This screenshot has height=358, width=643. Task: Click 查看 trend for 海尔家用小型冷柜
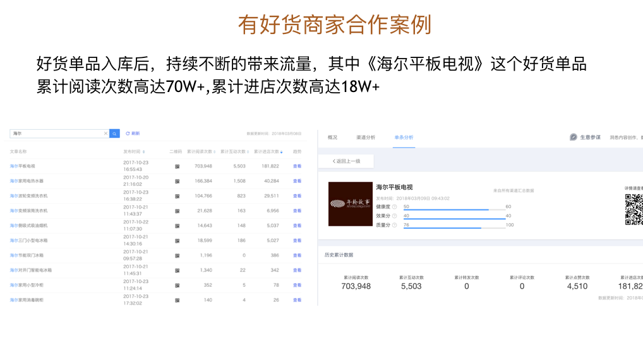(297, 285)
